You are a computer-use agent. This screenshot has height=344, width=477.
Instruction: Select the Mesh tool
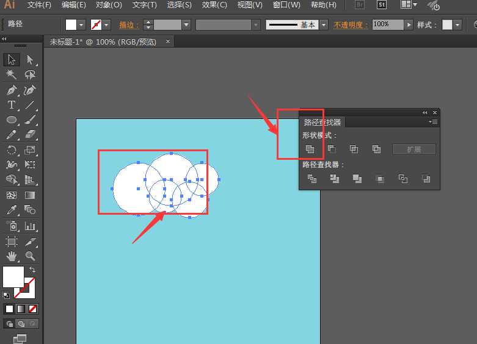(12, 195)
